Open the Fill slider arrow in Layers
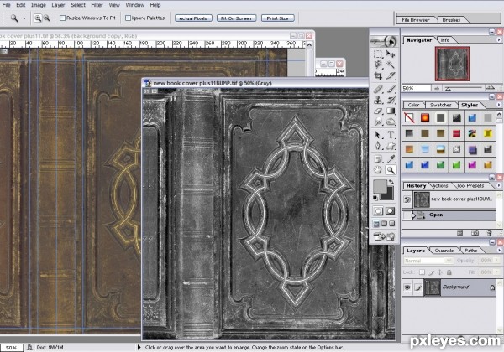The height and width of the screenshot is (352, 504). (497, 272)
